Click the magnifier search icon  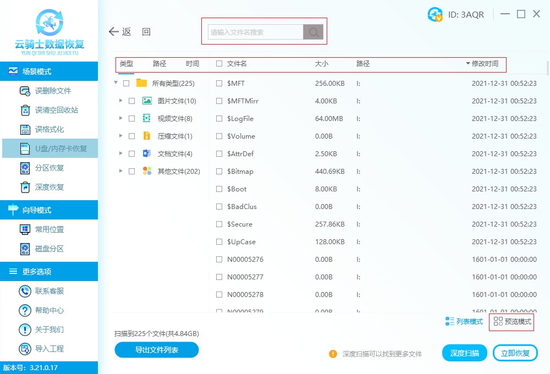click(x=313, y=32)
